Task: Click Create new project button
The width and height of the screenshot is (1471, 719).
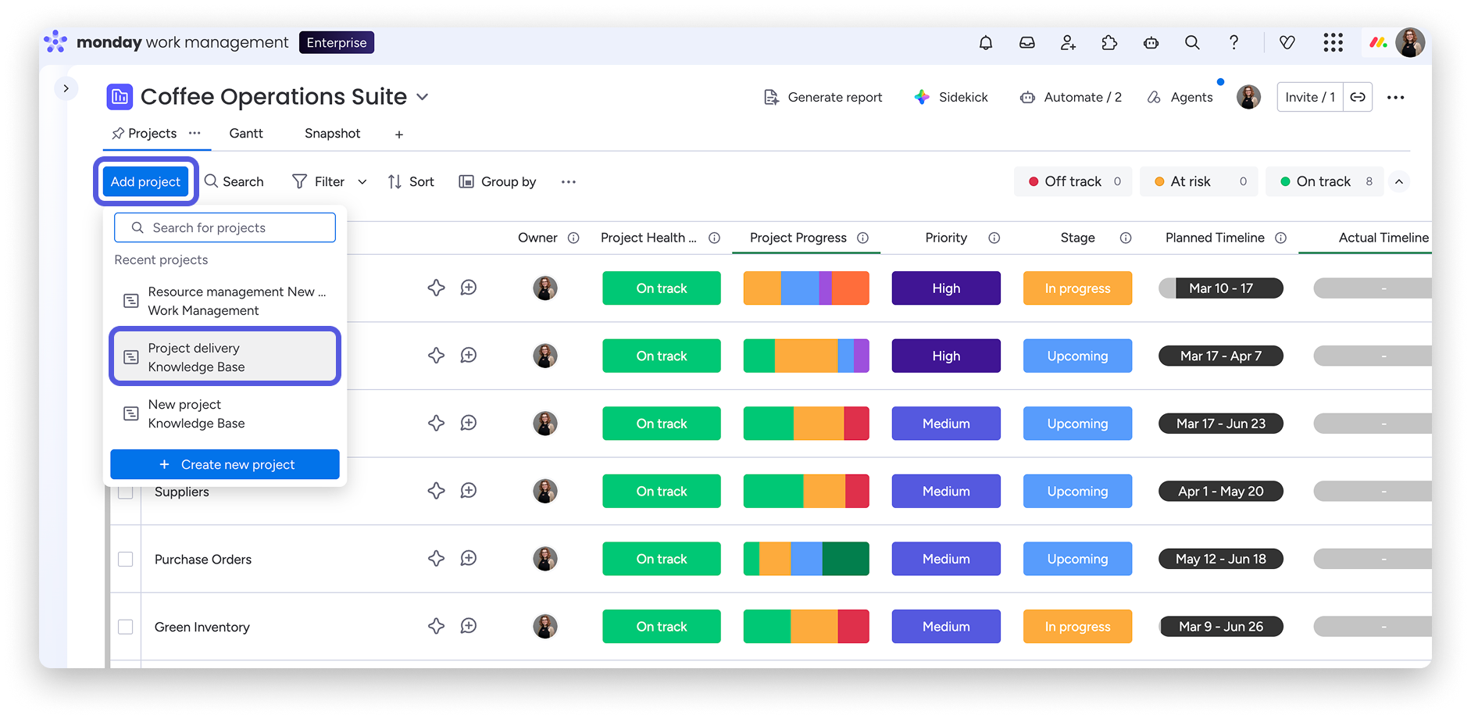Action: click(x=225, y=464)
